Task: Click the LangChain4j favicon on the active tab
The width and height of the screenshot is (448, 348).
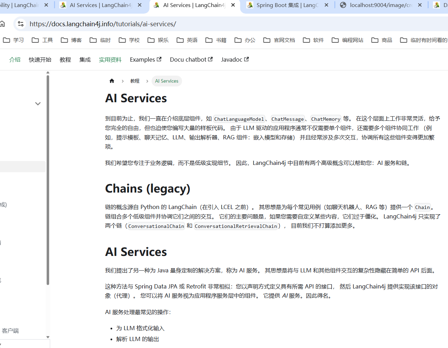Action: click(x=156, y=5)
